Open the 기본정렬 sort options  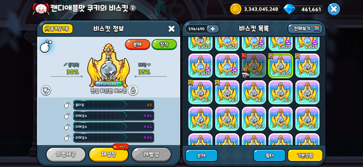pos(305,155)
